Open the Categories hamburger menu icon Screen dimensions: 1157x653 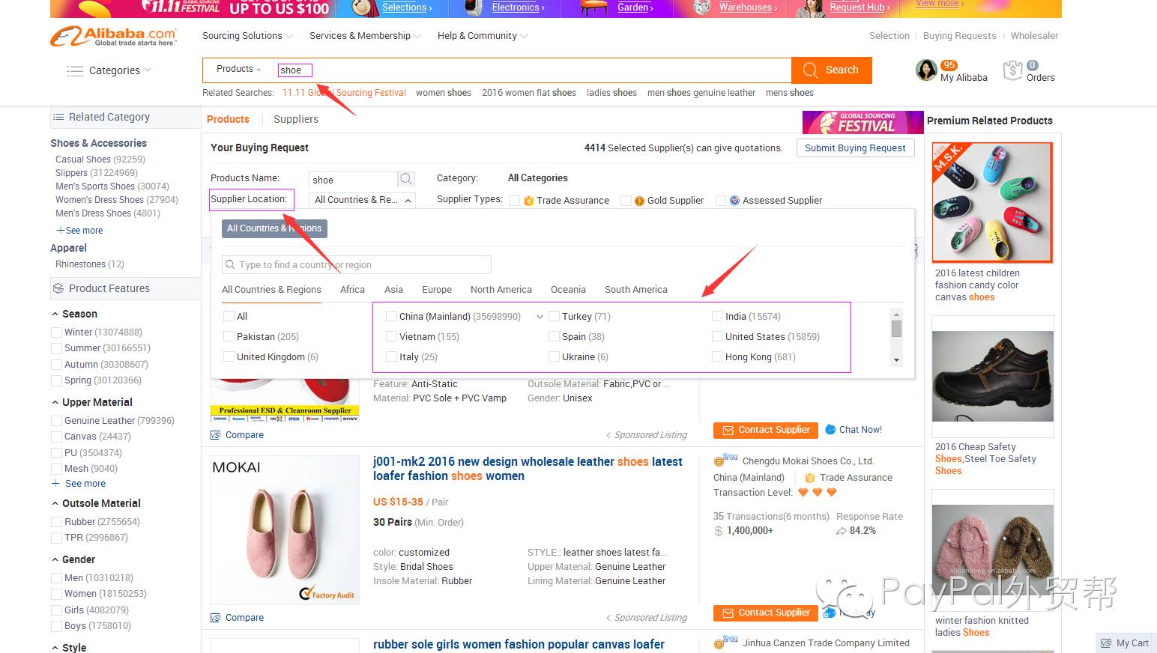[x=74, y=71]
